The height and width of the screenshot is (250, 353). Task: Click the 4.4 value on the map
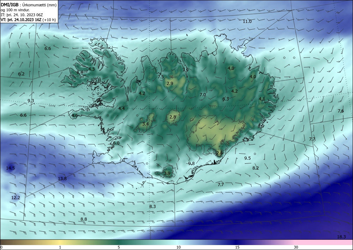(x=121, y=108)
